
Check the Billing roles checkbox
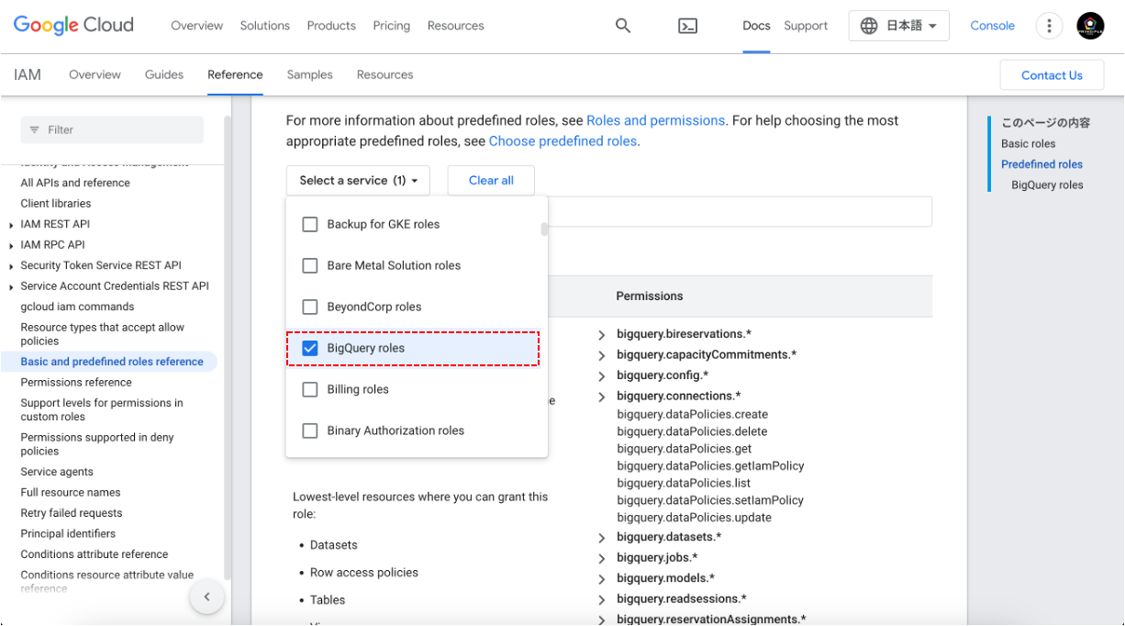(x=310, y=389)
